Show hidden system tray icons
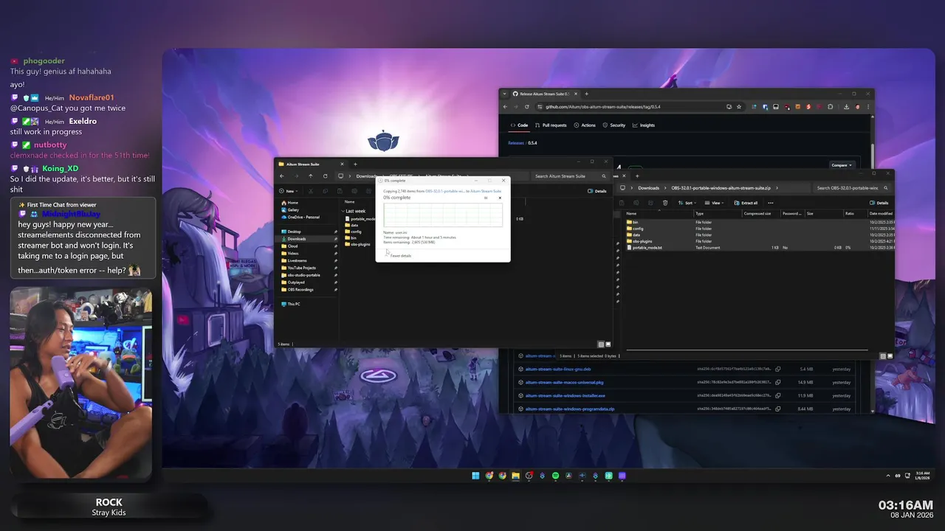Screen dimensions: 945x531 [x=889, y=476]
